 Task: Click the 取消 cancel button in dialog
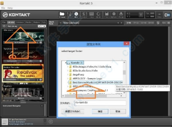pyautogui.click(x=118, y=112)
